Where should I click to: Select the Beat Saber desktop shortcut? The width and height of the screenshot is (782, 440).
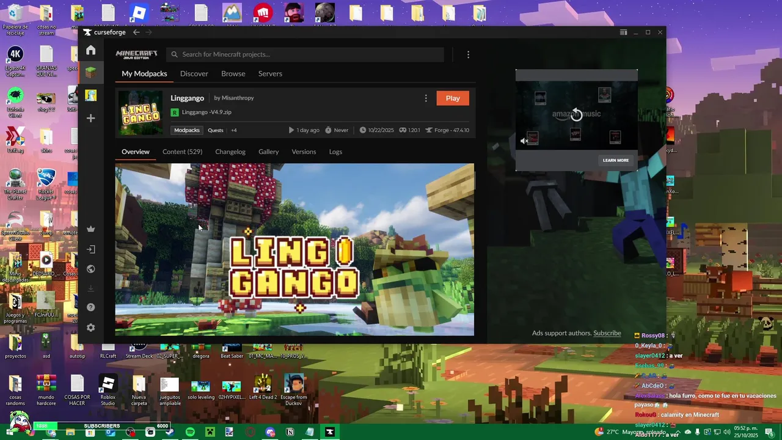232,351
